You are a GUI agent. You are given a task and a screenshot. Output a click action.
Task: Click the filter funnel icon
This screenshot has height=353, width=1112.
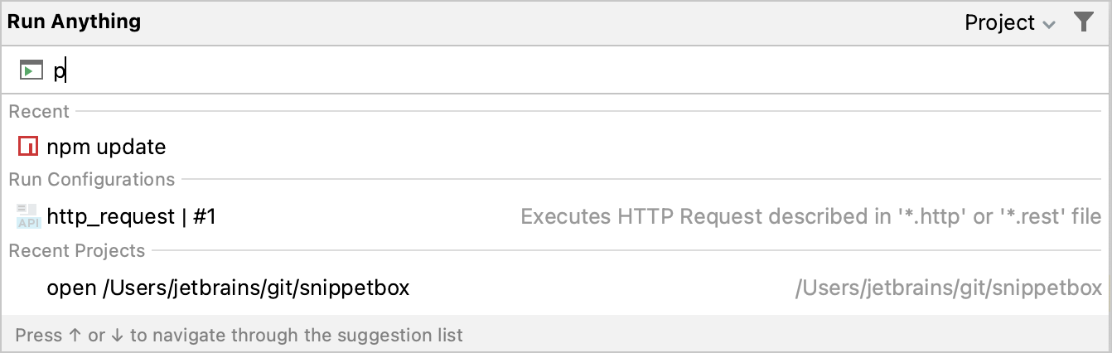(x=1083, y=22)
